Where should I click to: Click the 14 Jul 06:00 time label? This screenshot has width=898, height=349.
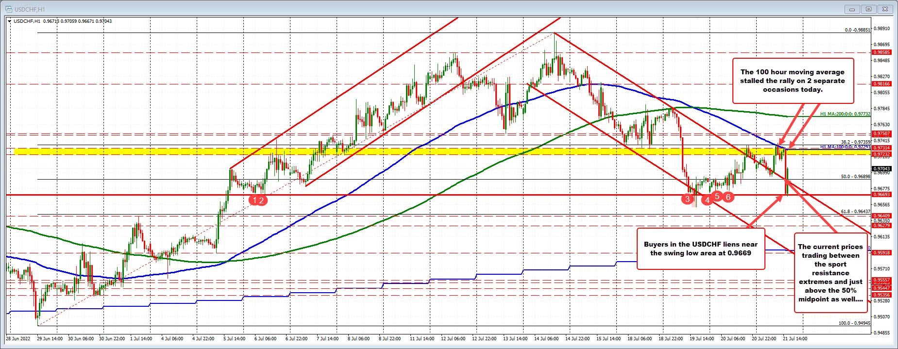546,338
